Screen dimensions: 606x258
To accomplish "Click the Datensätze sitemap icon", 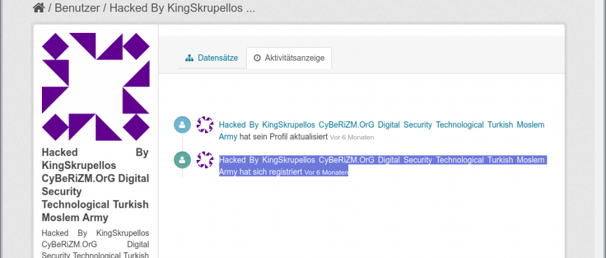I will [x=190, y=58].
